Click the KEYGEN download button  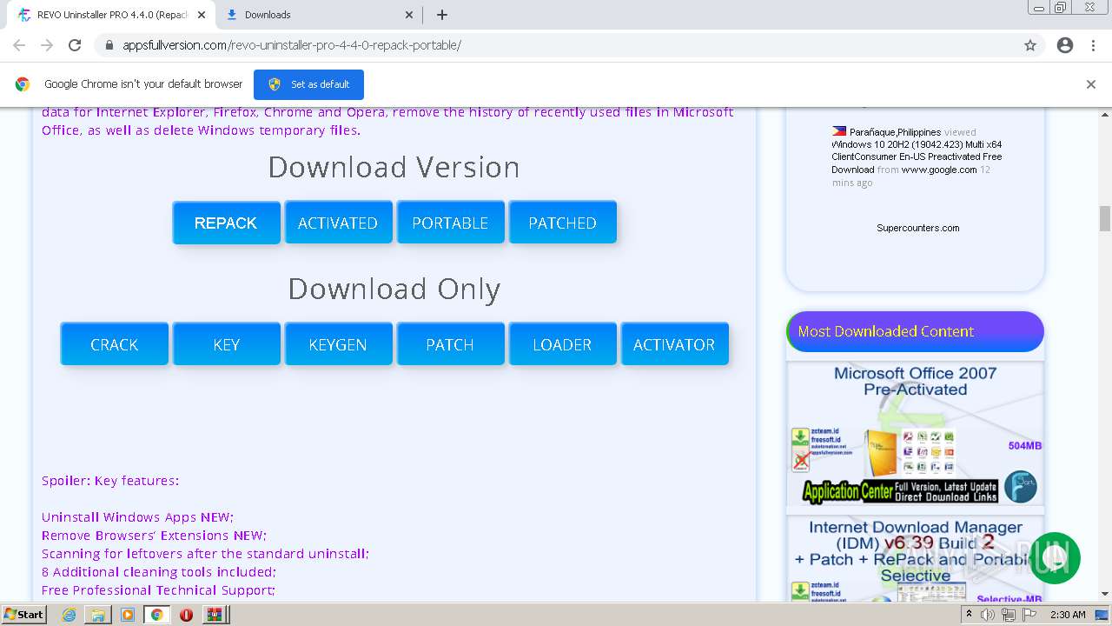[x=338, y=344]
